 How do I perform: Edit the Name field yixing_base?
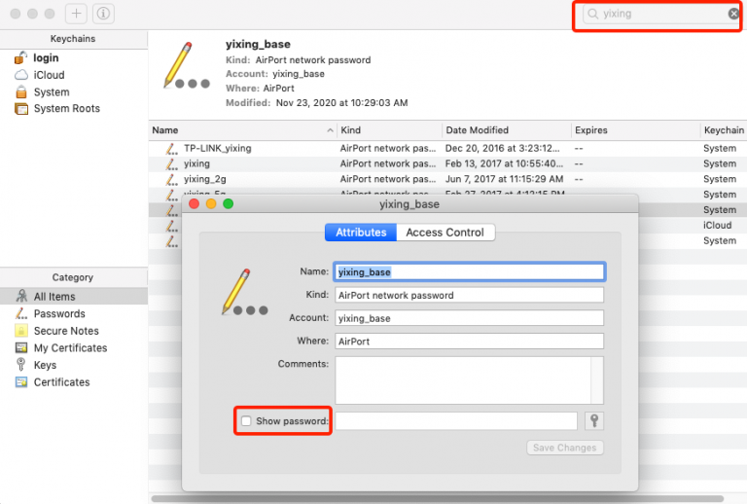click(469, 272)
